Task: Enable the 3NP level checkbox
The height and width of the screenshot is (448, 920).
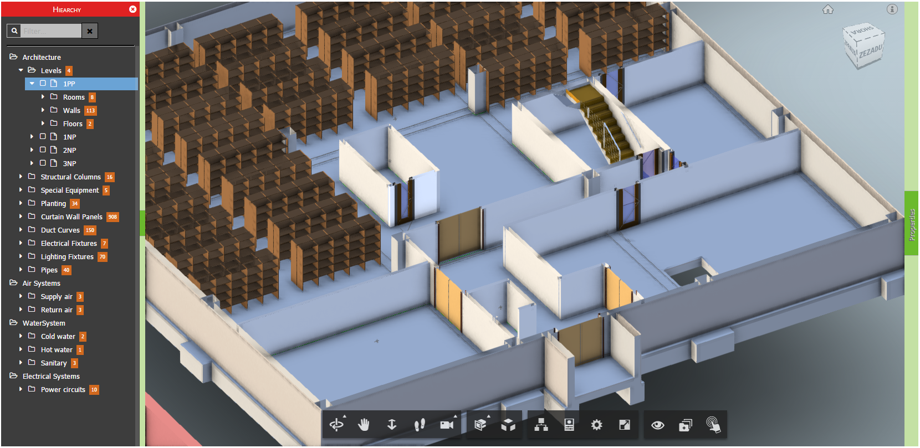Action: click(43, 163)
